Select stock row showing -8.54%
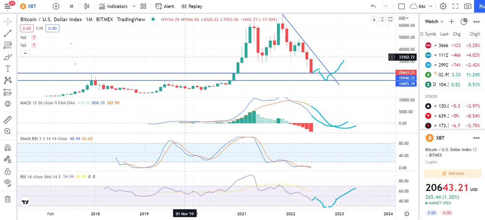 pyautogui.click(x=452, y=116)
